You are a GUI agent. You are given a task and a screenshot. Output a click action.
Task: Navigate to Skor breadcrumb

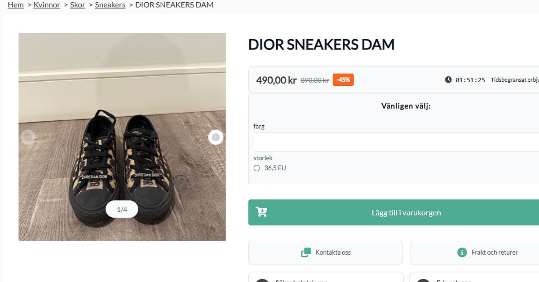click(78, 5)
